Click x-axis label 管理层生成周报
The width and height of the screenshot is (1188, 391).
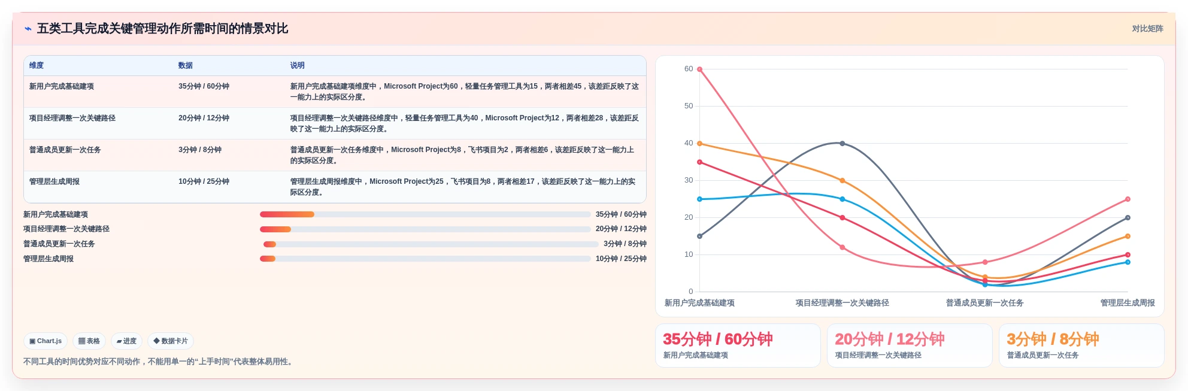tap(1128, 303)
